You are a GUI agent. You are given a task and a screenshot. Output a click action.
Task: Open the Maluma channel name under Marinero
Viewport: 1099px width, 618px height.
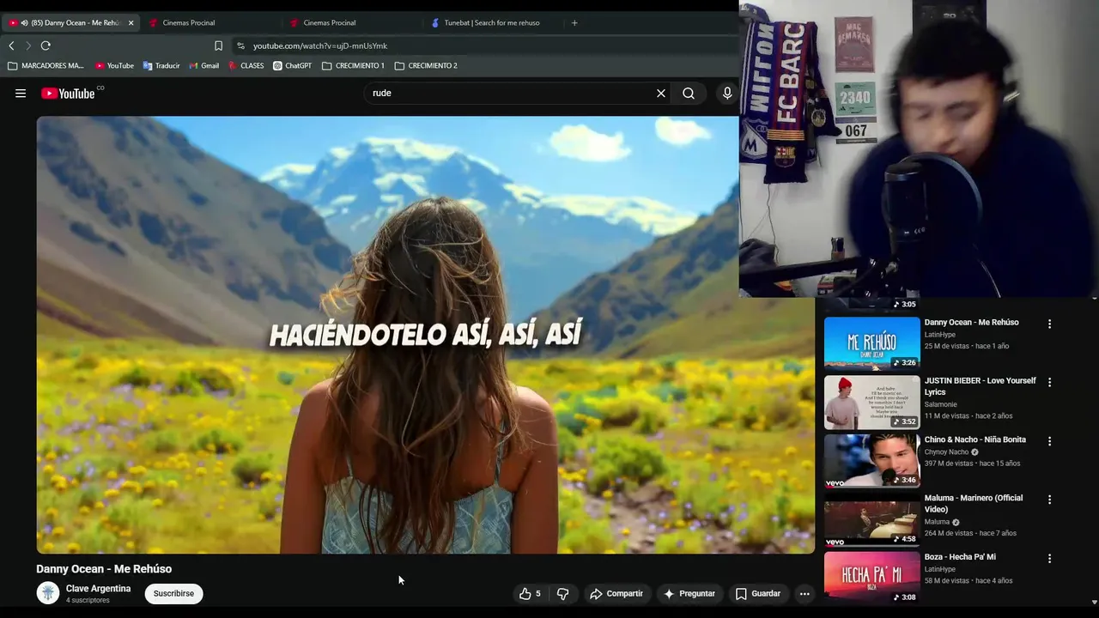pos(937,522)
